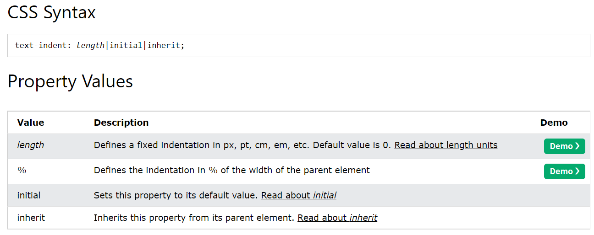This screenshot has width=594, height=235.
Task: Click the 'Property Values' heading
Action: coord(70,81)
